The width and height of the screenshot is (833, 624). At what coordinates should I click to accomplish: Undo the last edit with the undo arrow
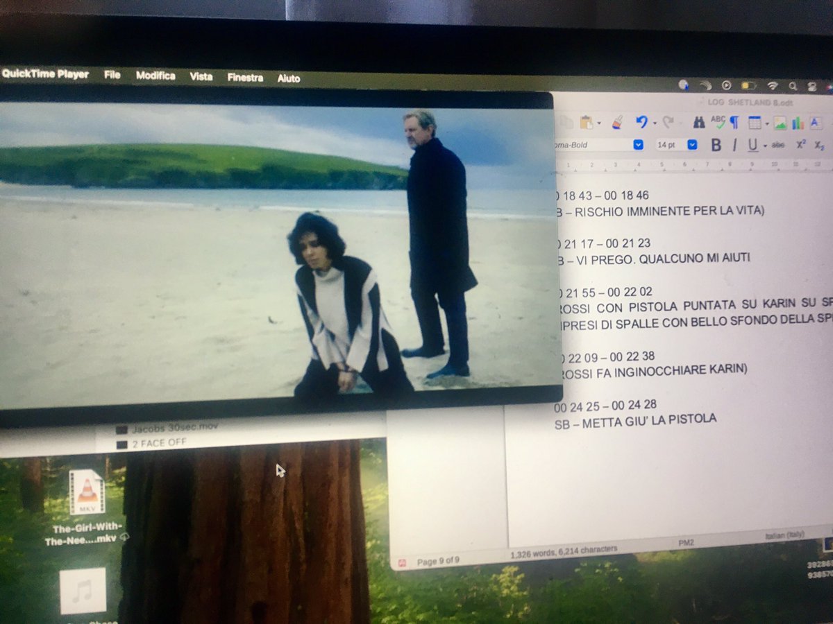(642, 122)
